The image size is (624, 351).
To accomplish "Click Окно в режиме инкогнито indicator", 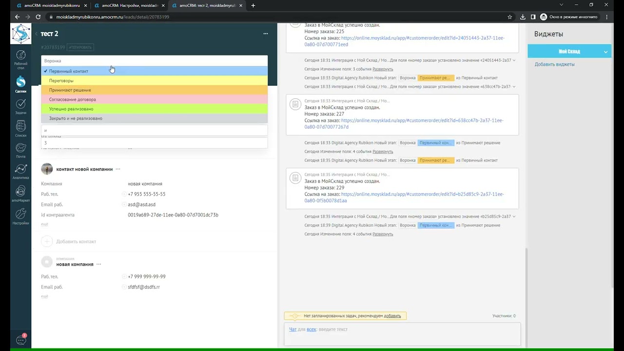I will point(569,17).
